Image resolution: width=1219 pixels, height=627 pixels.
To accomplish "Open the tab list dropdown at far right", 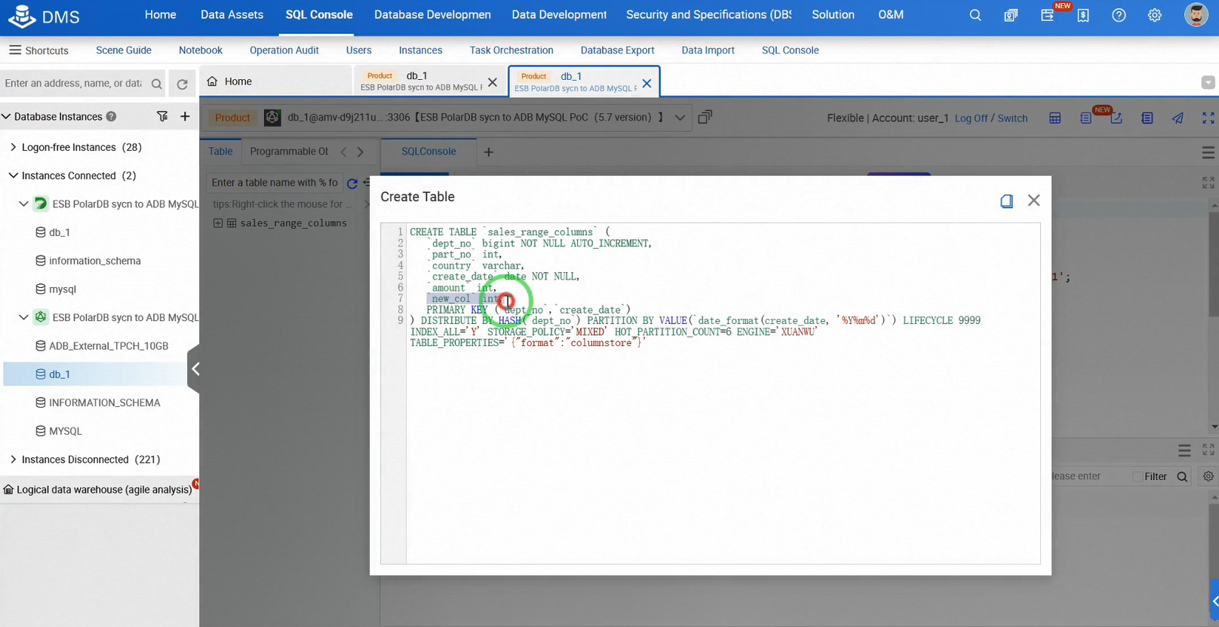I will point(1208,82).
